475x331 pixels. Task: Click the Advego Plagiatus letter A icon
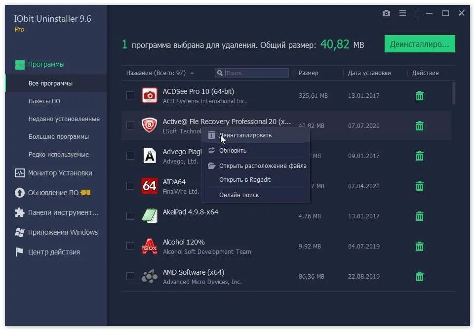150,156
